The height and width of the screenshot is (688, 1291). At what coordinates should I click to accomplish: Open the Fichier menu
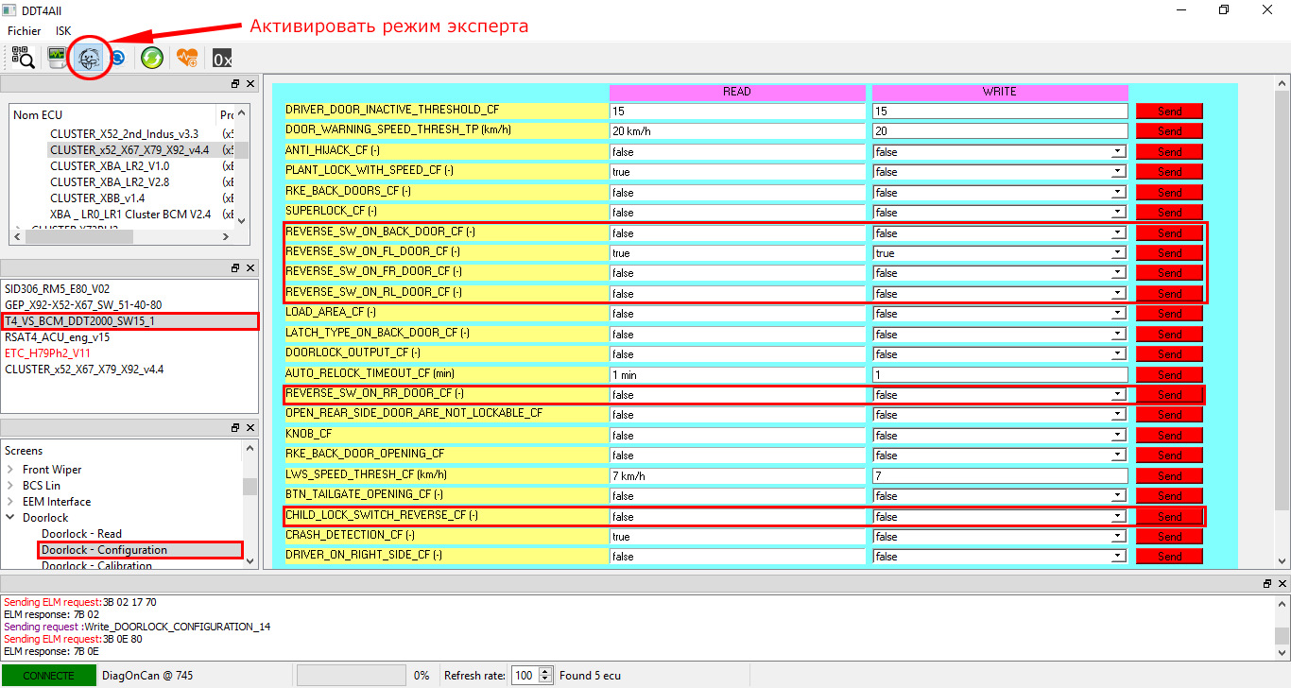pos(24,31)
